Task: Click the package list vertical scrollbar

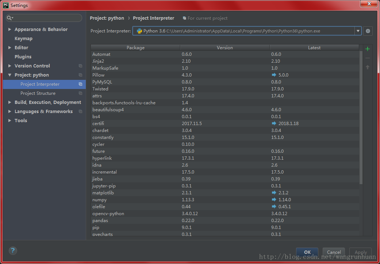Action: (x=361, y=118)
